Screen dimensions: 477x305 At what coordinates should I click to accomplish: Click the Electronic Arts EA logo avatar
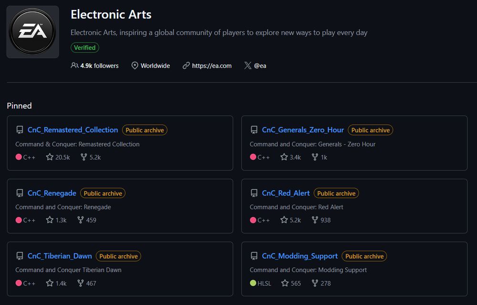coord(32,32)
